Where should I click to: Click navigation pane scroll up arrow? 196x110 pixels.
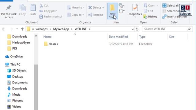pyautogui.click(x=36, y=36)
